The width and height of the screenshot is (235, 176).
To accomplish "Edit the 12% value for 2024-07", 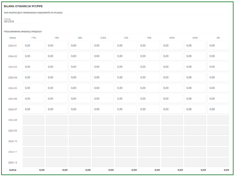I will 126,109.
